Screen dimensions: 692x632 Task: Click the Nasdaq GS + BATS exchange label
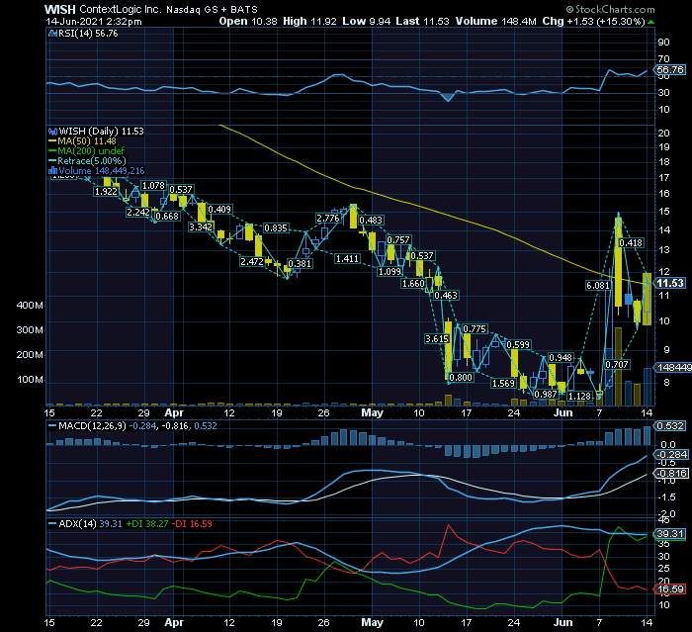212,9
